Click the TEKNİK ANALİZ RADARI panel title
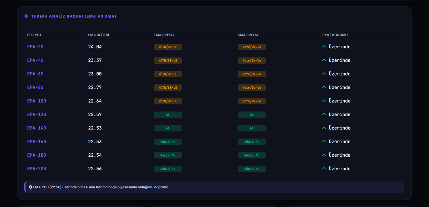 pos(74,16)
